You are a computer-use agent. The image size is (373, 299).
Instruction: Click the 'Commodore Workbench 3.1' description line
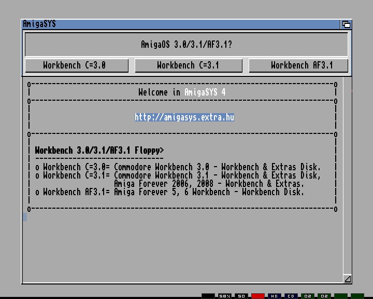(178, 175)
